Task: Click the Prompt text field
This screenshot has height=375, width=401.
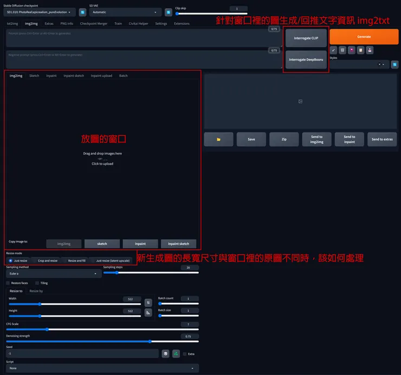Action: point(144,38)
